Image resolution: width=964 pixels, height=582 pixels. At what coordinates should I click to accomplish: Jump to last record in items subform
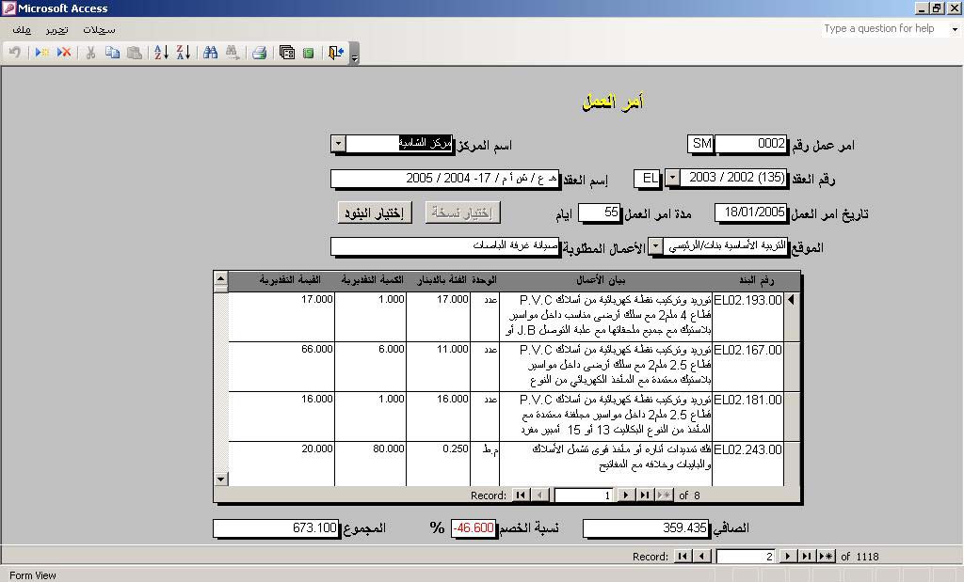pos(645,495)
